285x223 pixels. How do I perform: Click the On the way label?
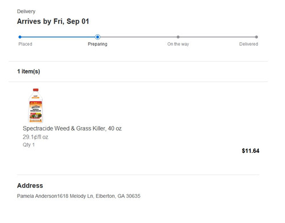178,44
